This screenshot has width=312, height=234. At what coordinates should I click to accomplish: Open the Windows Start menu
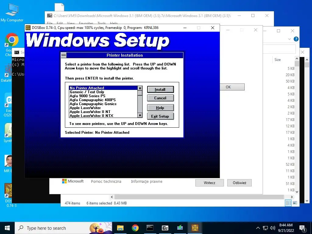7,228
